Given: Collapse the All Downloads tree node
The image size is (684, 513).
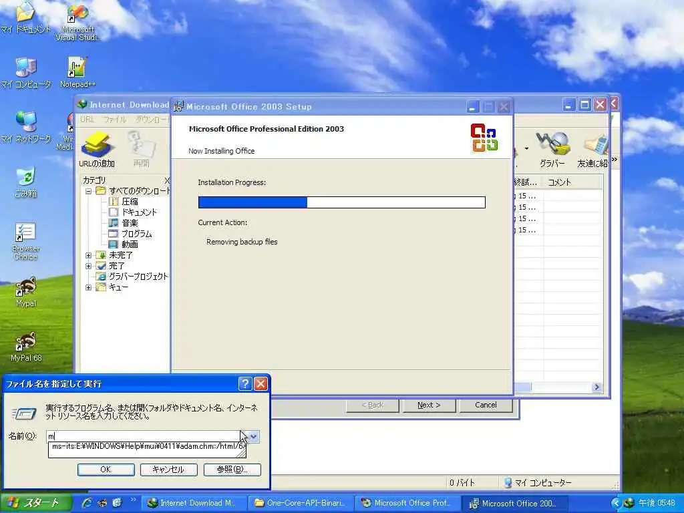Looking at the screenshot, I should pyautogui.click(x=88, y=191).
